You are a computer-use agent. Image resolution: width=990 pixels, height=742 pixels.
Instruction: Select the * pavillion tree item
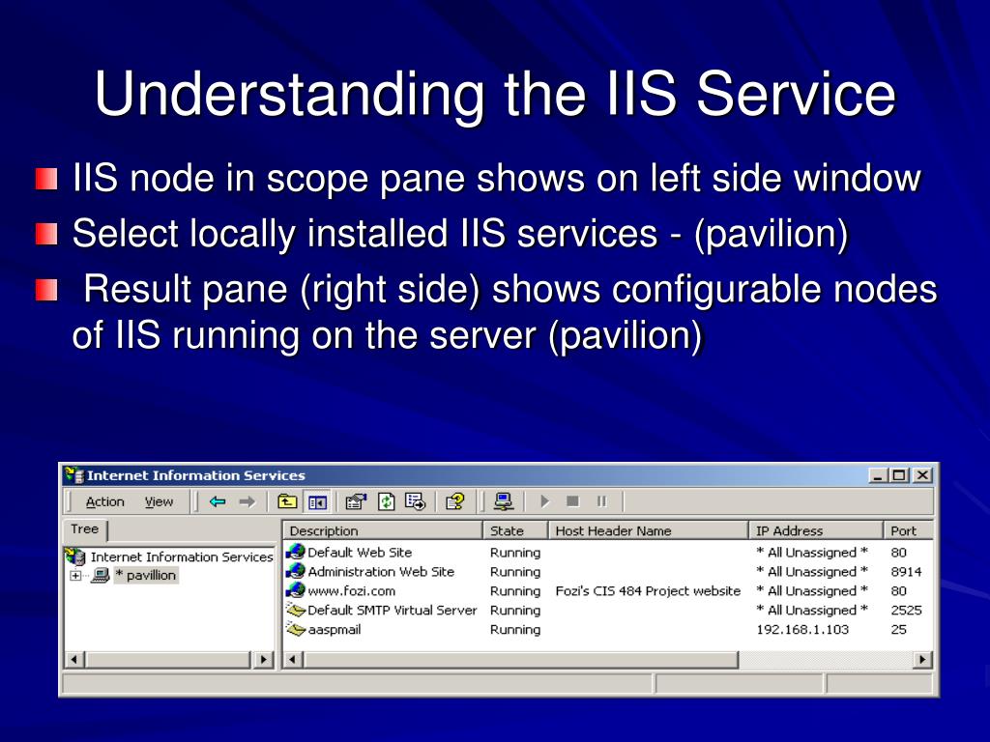point(146,575)
